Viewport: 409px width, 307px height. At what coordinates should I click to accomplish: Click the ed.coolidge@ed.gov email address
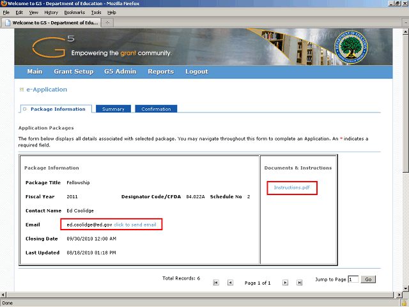[89, 224]
